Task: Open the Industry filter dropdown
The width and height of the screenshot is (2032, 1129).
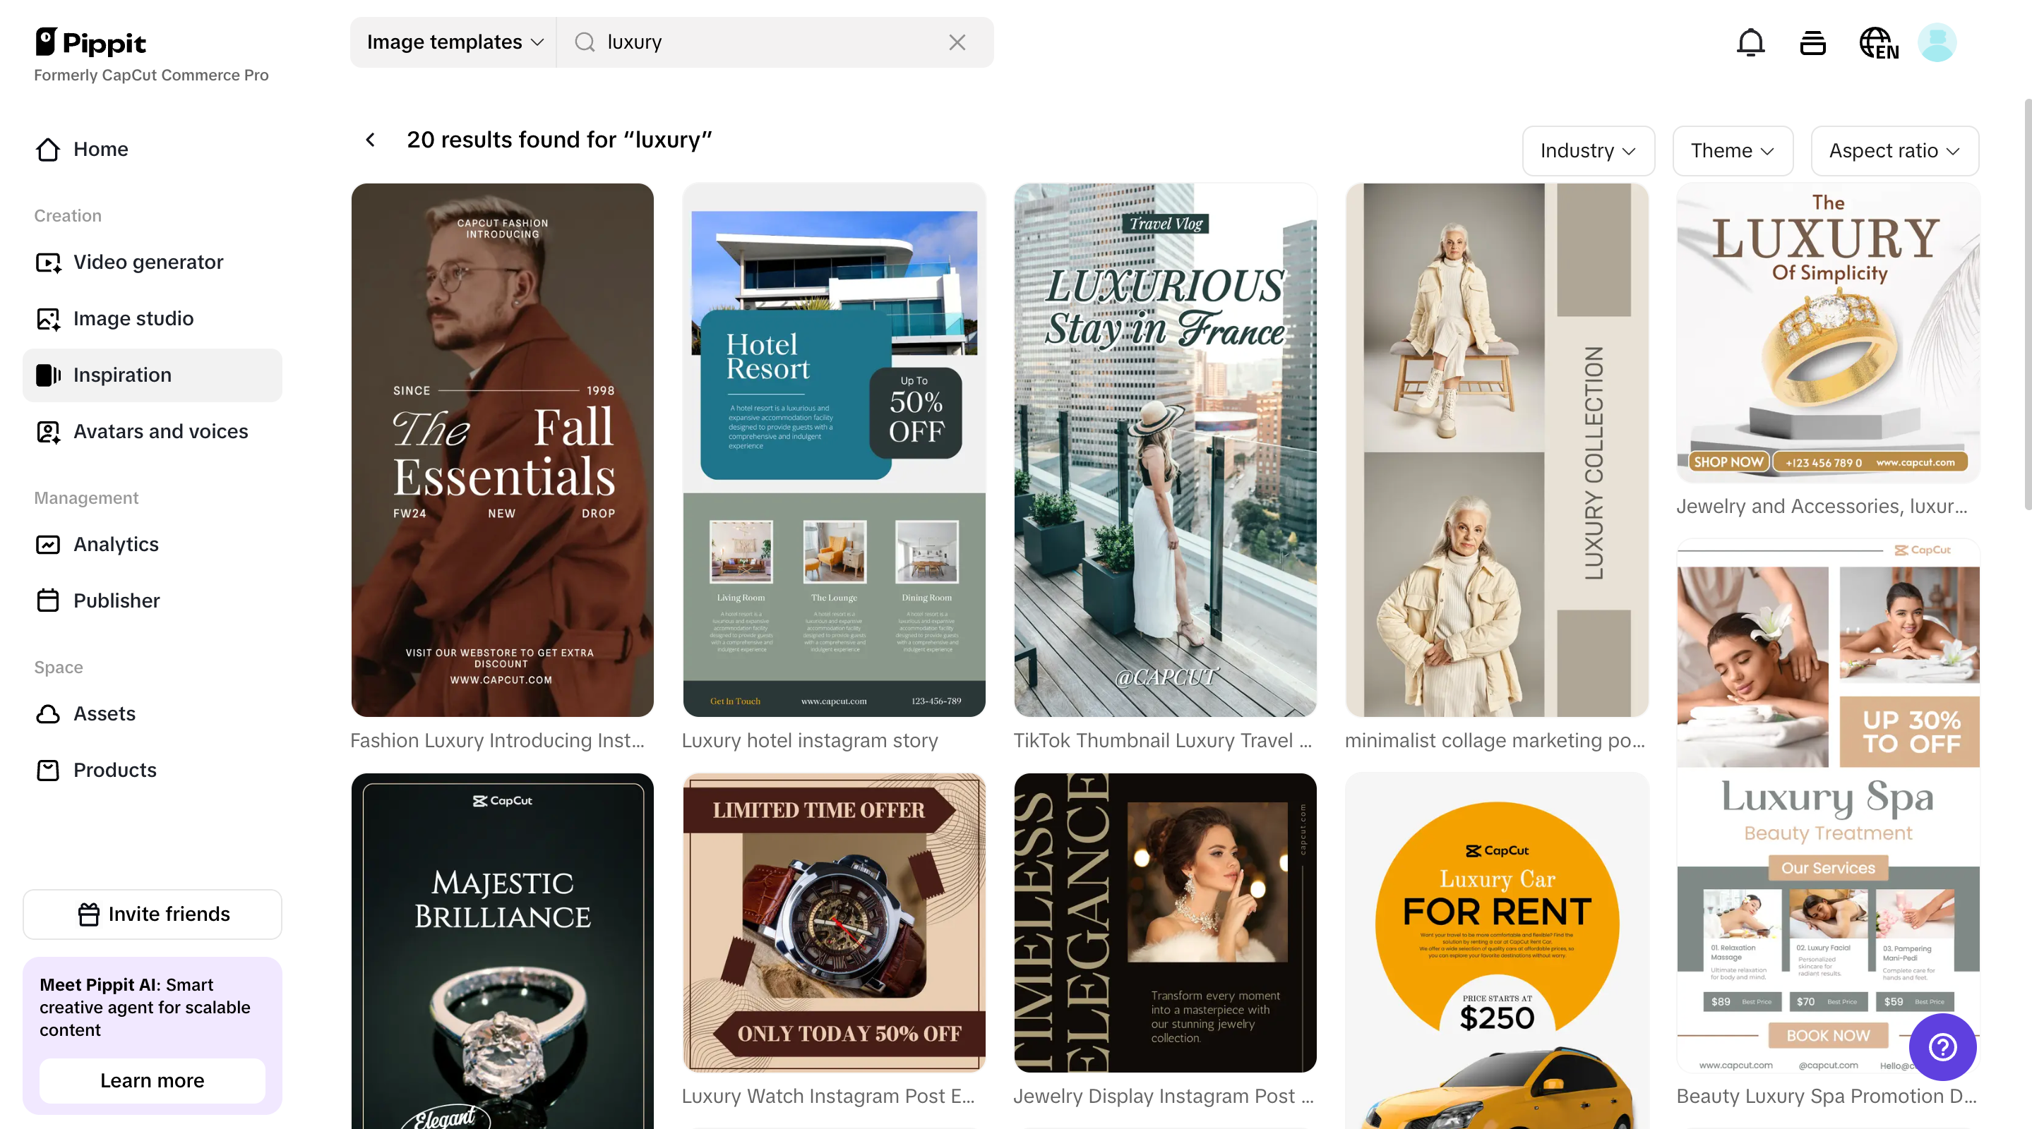Action: pos(1587,150)
